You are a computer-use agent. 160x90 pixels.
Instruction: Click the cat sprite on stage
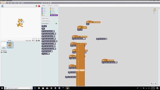click(20, 23)
